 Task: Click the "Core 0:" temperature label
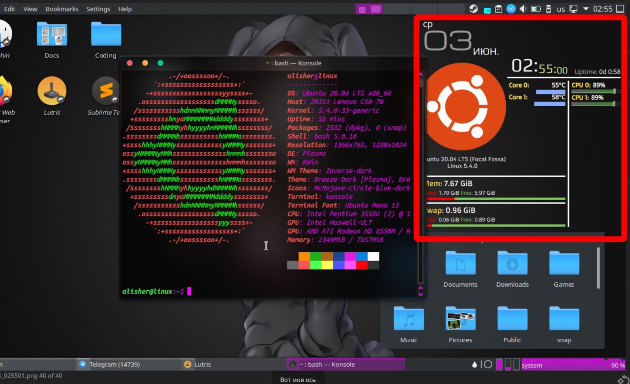[519, 85]
